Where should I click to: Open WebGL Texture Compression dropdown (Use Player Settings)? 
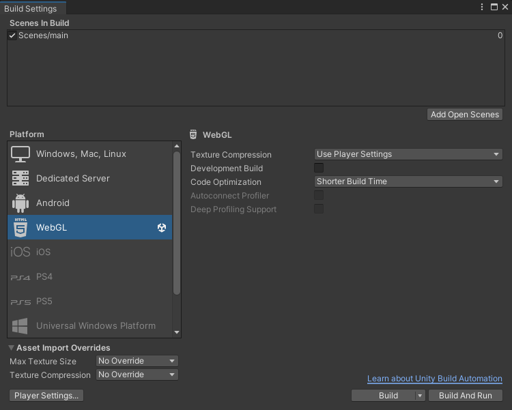[x=408, y=154]
